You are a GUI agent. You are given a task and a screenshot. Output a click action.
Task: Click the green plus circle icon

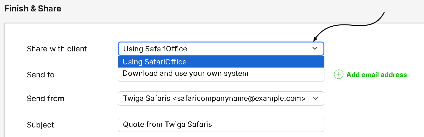(338, 75)
